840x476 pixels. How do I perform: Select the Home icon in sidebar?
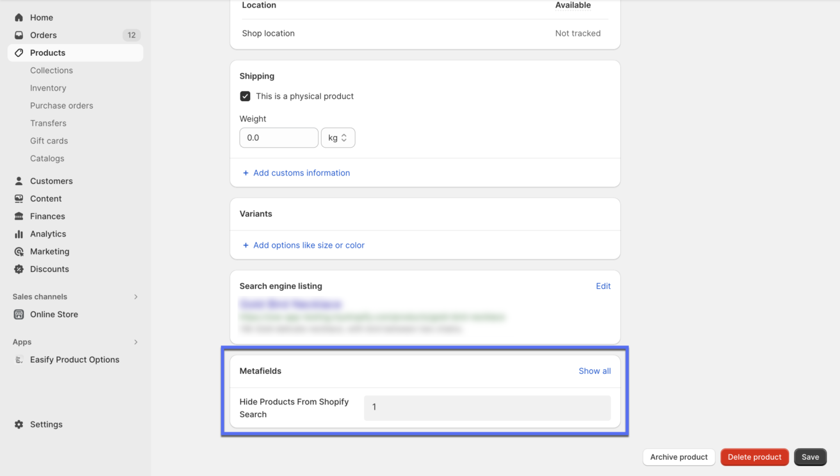19,17
